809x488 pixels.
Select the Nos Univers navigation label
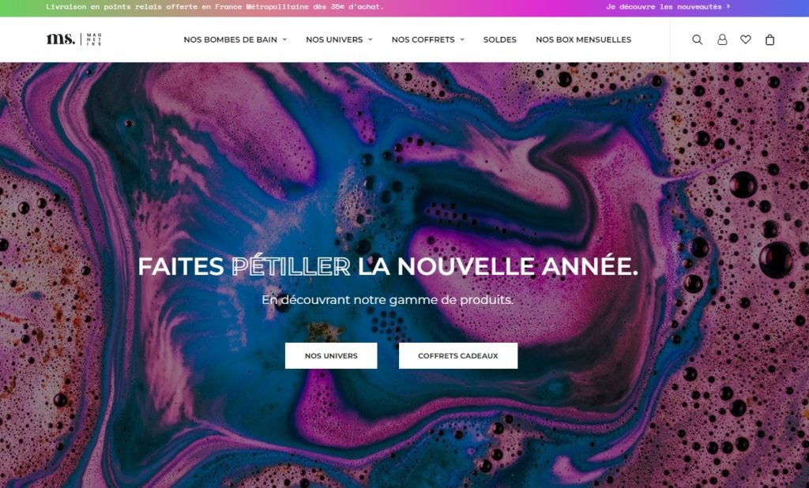point(334,39)
